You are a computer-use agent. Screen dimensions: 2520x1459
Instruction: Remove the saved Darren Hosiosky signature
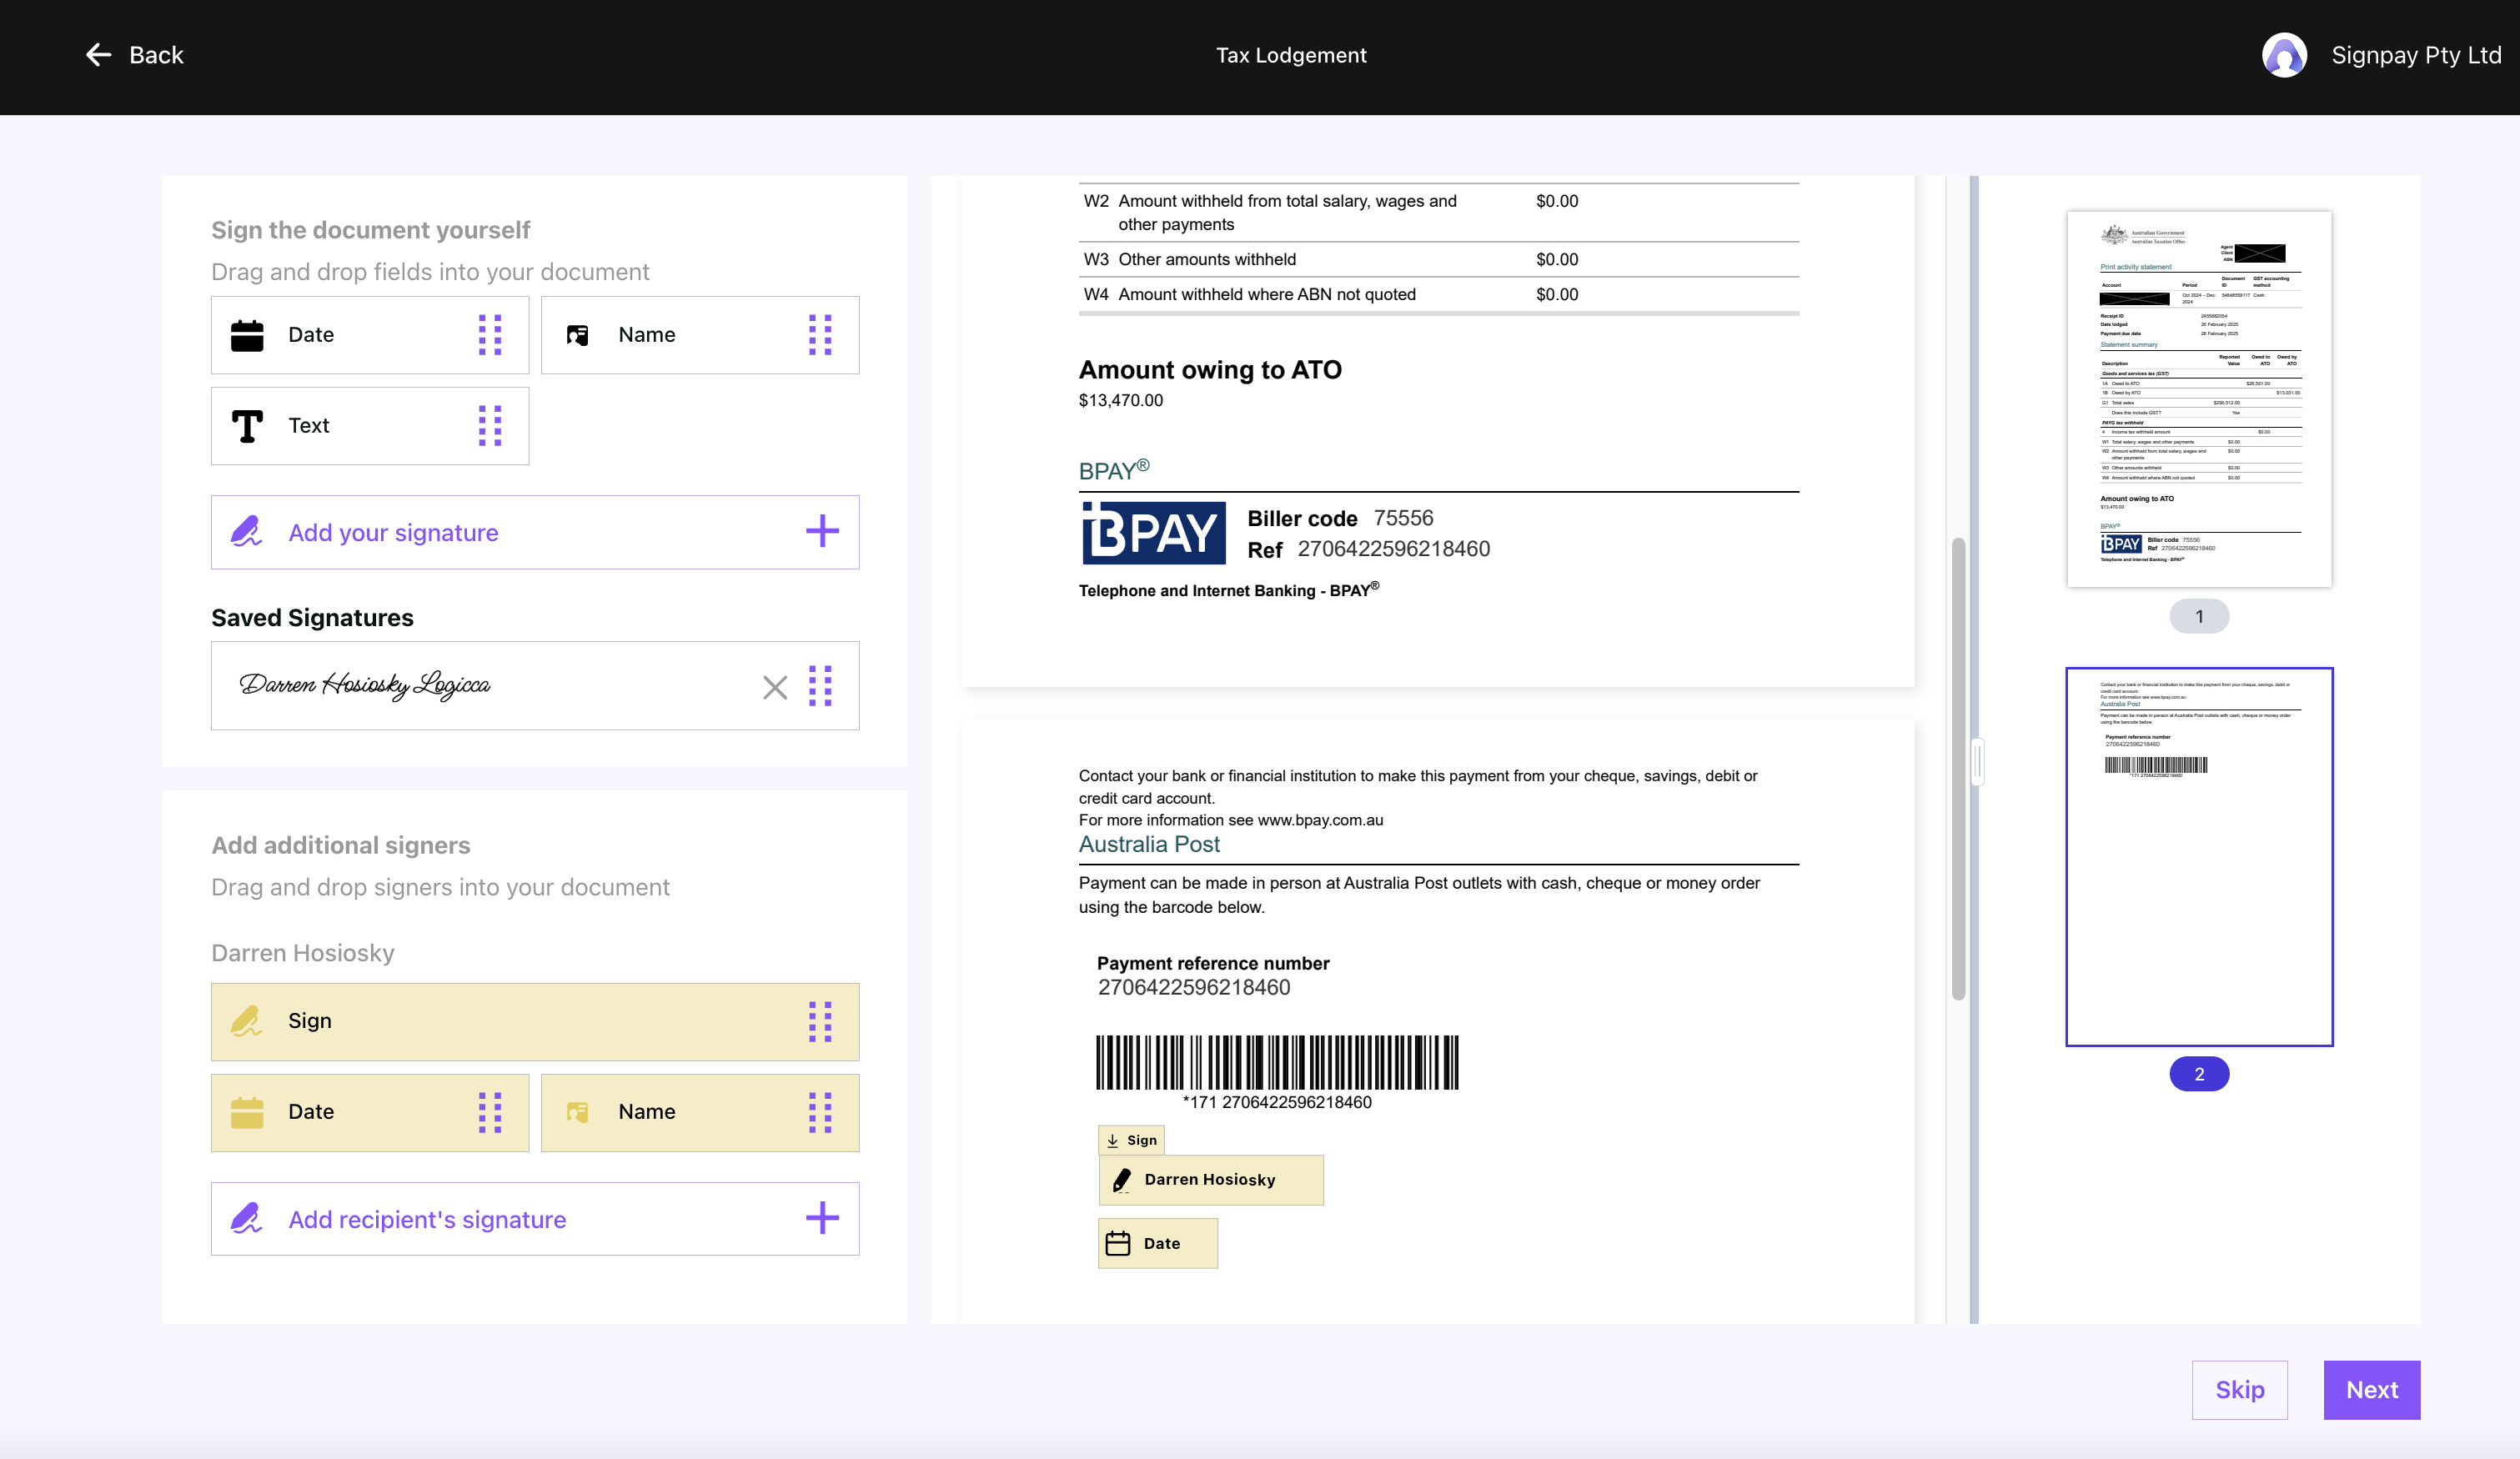click(775, 687)
